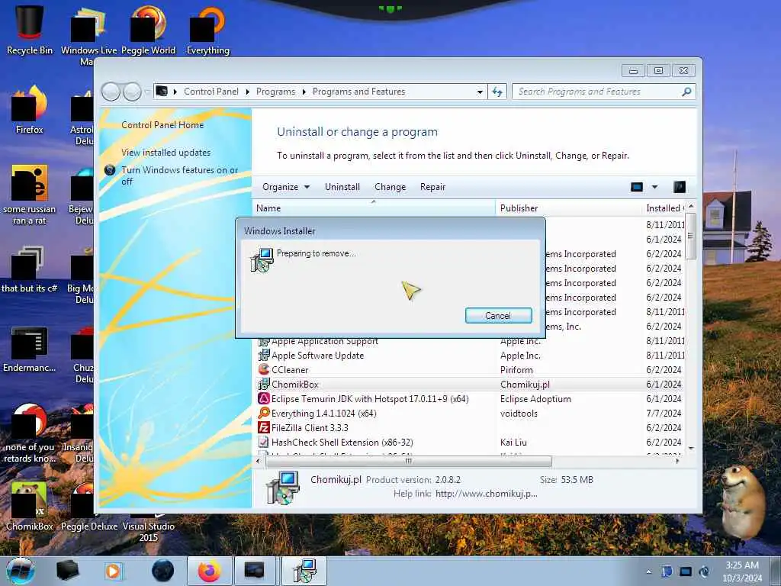Viewport: 781px width, 586px height.
Task: Click the horizontal scrollbar thumb
Action: [x=409, y=462]
